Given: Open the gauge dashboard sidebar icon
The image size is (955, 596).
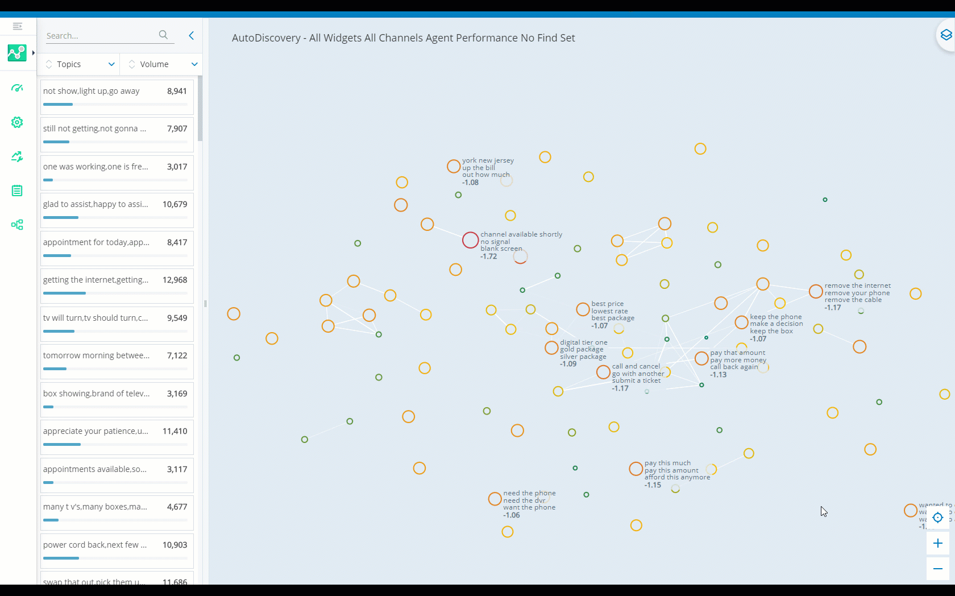Looking at the screenshot, I should (x=17, y=88).
